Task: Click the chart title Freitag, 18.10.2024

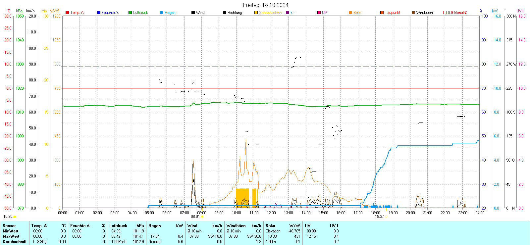Action: (x=265, y=5)
